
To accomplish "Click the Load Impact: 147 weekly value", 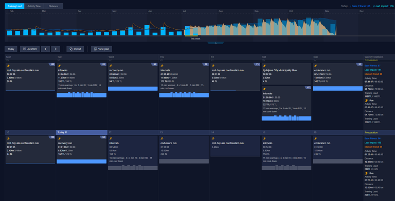I will (x=372, y=70).
